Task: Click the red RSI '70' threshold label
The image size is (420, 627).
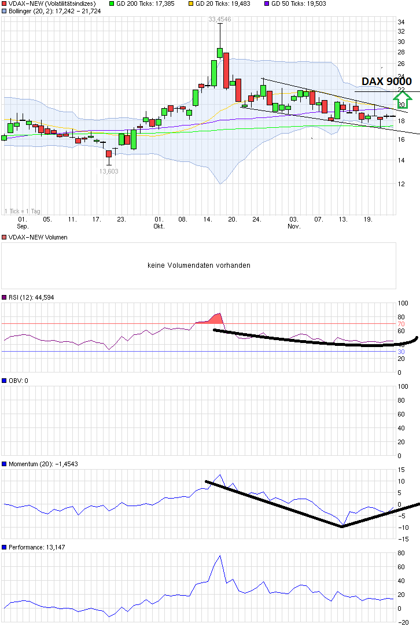Action: pyautogui.click(x=401, y=324)
